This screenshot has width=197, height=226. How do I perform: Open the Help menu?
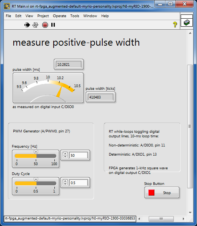105,16
